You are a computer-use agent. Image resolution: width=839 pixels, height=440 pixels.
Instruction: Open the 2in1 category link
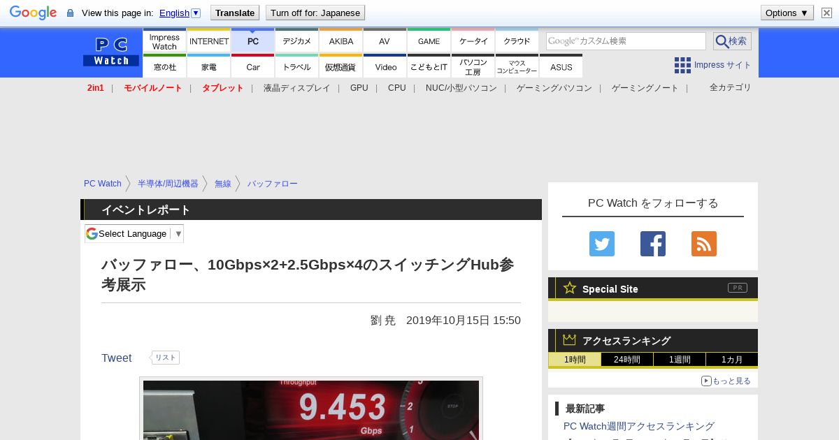pyautogui.click(x=96, y=88)
